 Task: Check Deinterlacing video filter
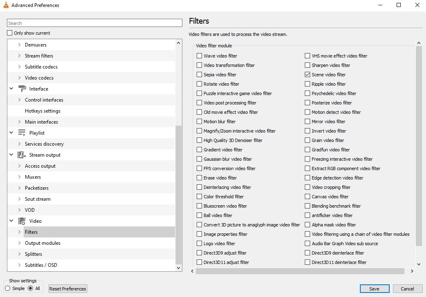click(199, 187)
